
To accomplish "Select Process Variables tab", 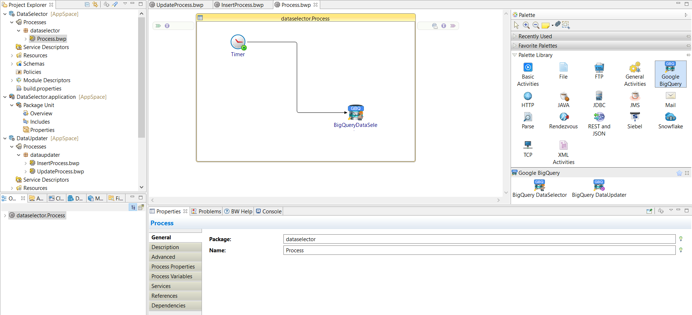I will click(175, 276).
